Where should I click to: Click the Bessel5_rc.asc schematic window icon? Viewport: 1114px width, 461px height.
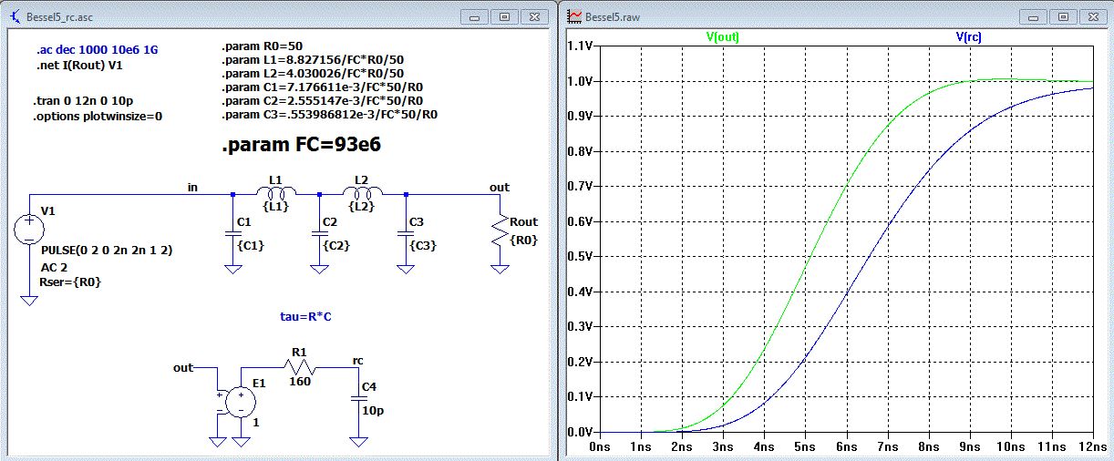[x=15, y=15]
